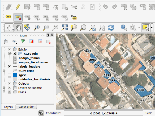Expand the Outputs group
155x116 pixels.
4,83
